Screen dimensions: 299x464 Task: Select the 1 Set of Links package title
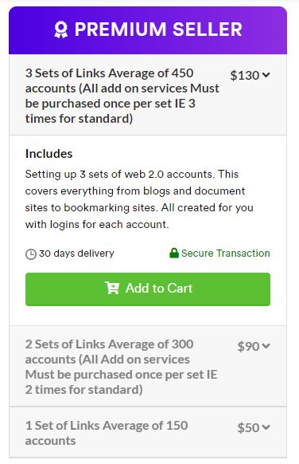(x=107, y=433)
